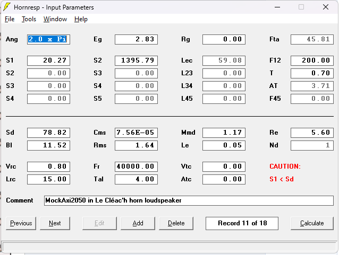Select the Ang field showing 2.0 x Pi

coord(49,39)
